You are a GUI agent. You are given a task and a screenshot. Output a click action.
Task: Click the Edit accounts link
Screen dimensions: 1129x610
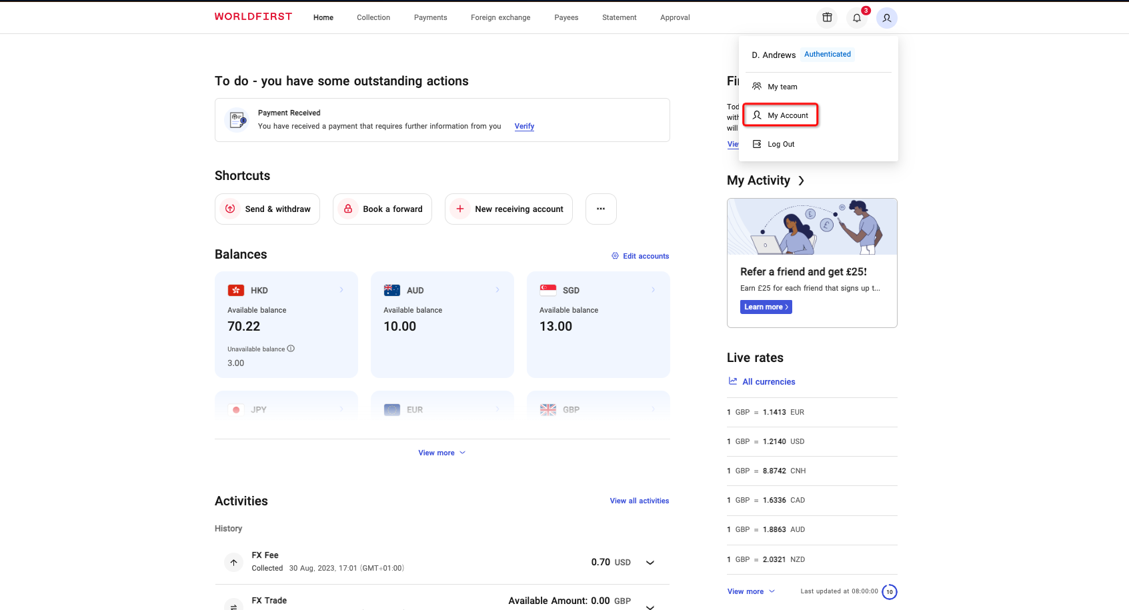[x=640, y=256]
